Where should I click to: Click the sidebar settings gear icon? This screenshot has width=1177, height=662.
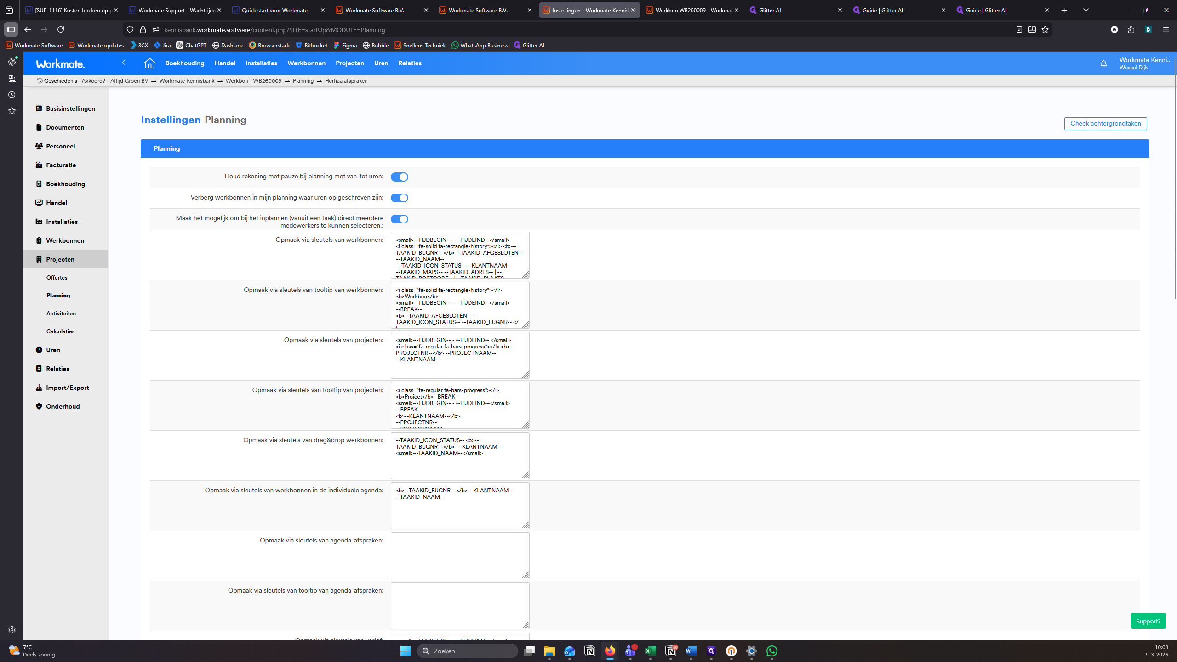[12, 630]
